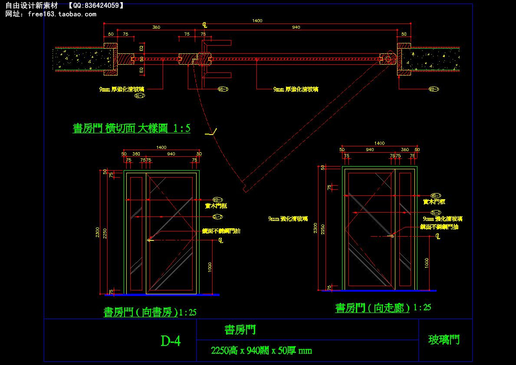
Task: Click the EQ label above the sidelight glass in section
Action: click(x=141, y=48)
